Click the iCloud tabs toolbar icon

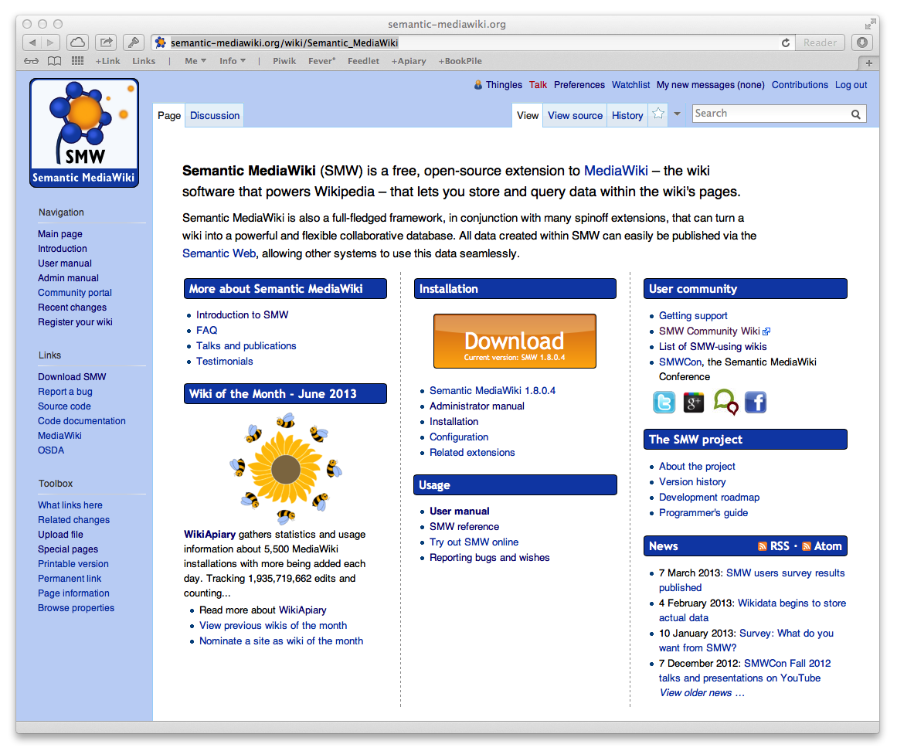tap(77, 42)
